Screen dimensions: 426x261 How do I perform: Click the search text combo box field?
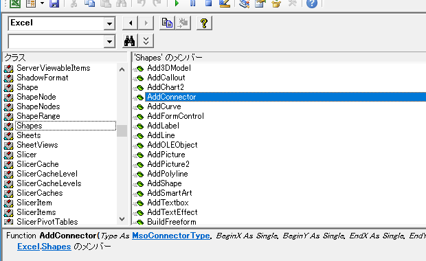(56, 41)
